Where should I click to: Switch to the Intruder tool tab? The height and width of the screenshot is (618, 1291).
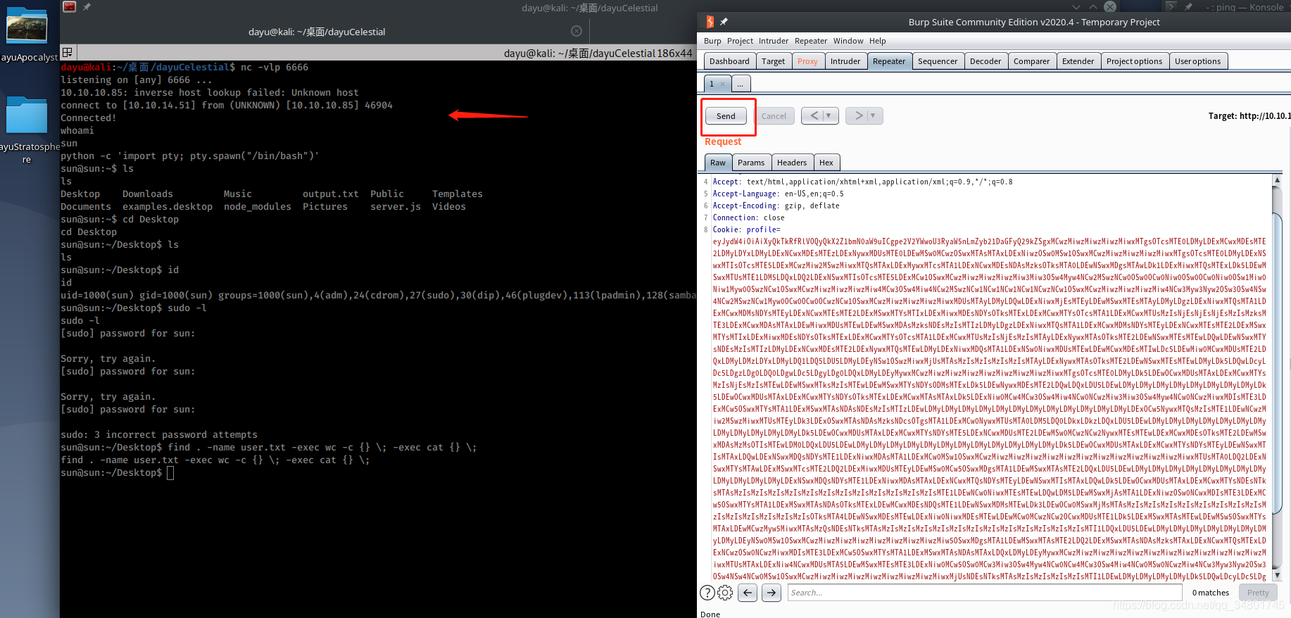[845, 61]
